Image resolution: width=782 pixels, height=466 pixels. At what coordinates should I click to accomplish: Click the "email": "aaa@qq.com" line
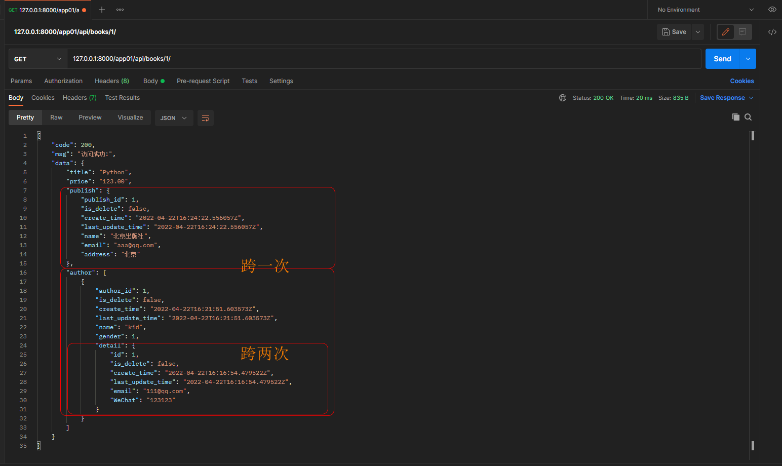[x=121, y=245]
